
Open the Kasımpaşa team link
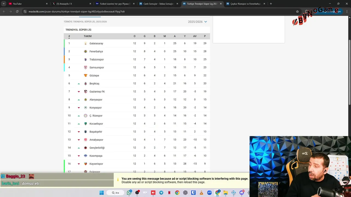pos(96,156)
